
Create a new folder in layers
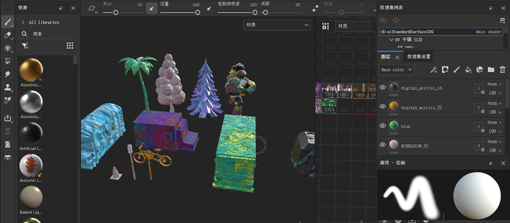491,70
